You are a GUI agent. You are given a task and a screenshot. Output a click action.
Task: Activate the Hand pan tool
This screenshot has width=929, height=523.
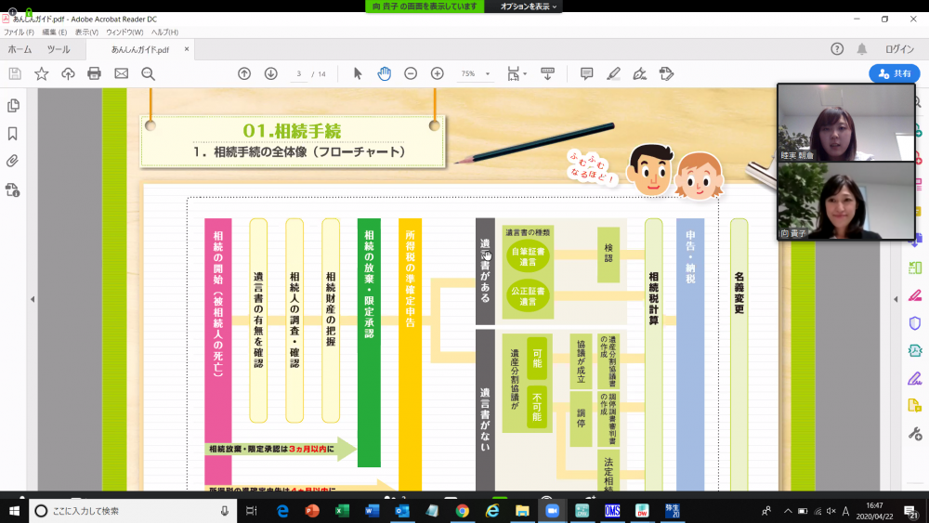point(384,73)
